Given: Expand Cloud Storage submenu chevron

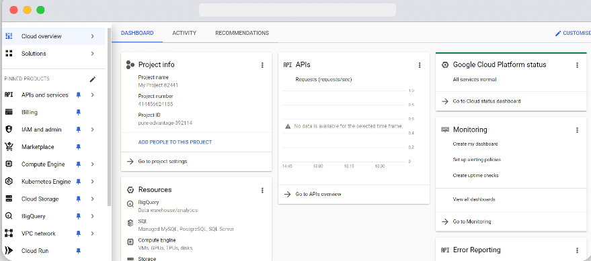Looking at the screenshot, I should coord(92,199).
